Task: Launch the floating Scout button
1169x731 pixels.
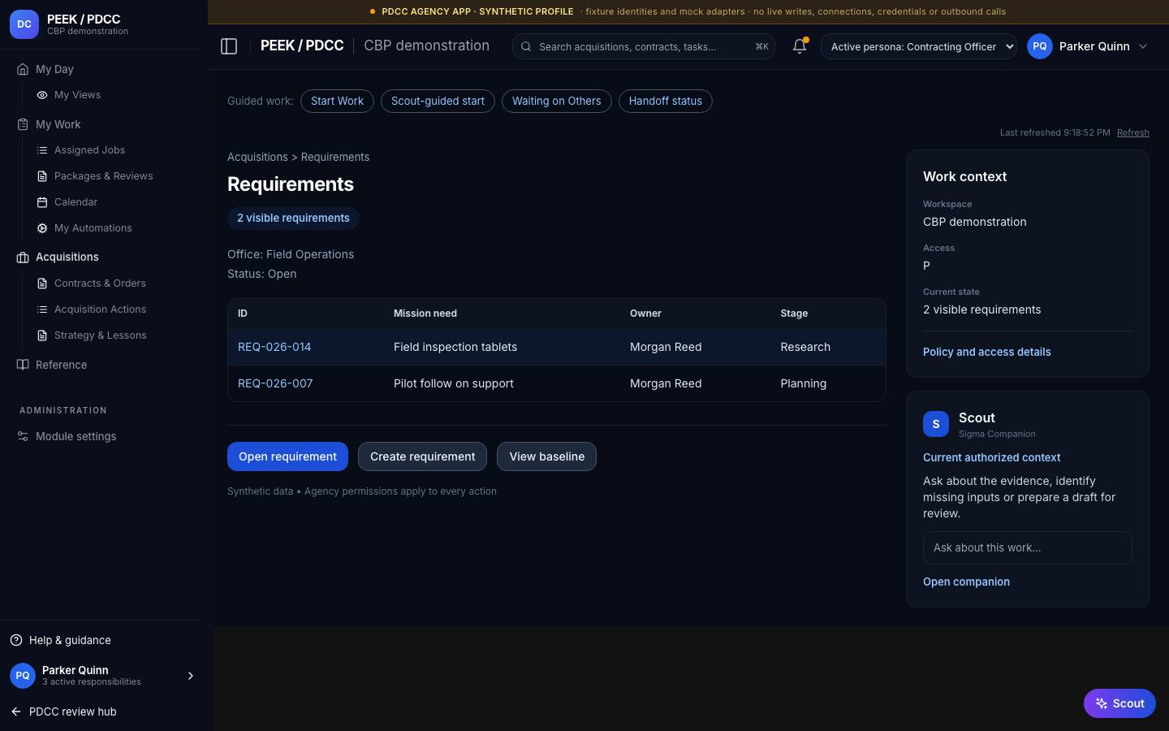Action: coord(1119,703)
